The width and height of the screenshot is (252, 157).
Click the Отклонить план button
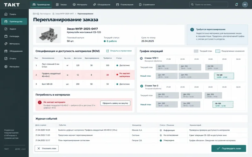coord(47,149)
